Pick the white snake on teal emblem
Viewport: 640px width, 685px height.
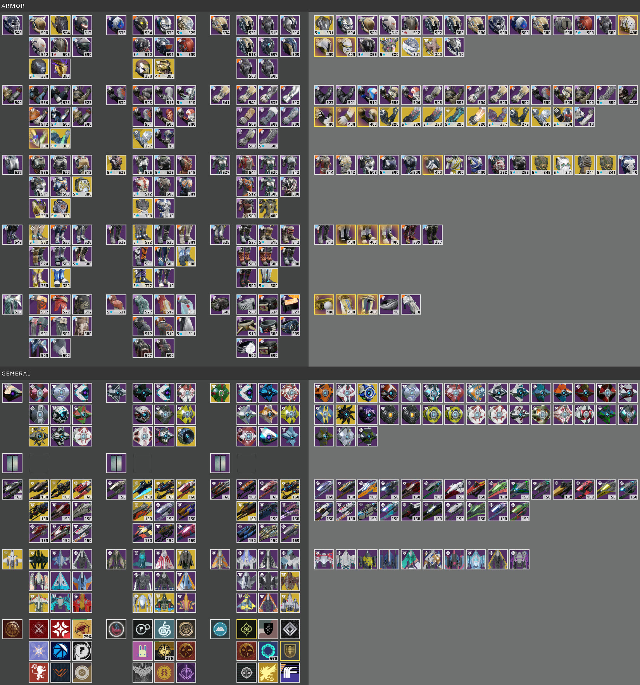tap(164, 629)
